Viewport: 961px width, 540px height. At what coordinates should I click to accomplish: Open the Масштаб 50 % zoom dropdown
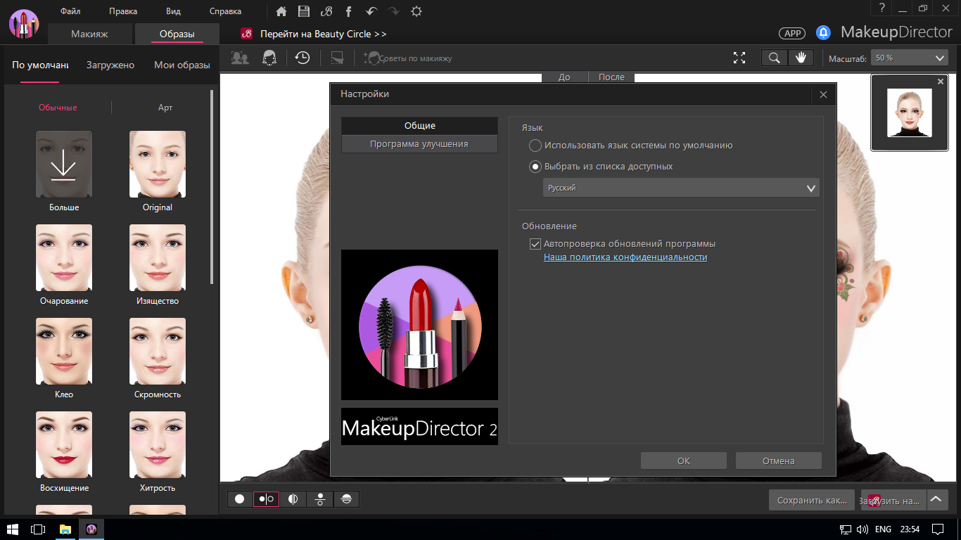click(x=910, y=58)
